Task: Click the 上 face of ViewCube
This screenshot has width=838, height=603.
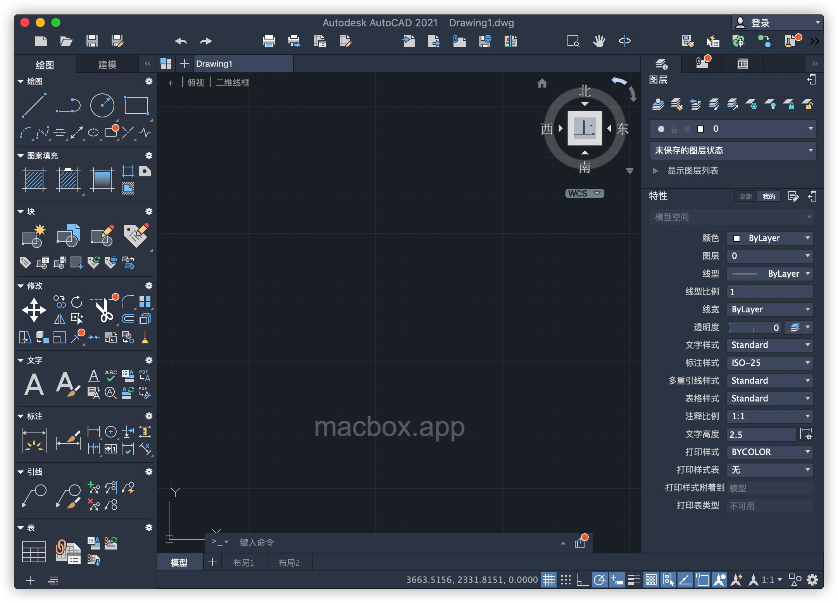Action: [585, 128]
